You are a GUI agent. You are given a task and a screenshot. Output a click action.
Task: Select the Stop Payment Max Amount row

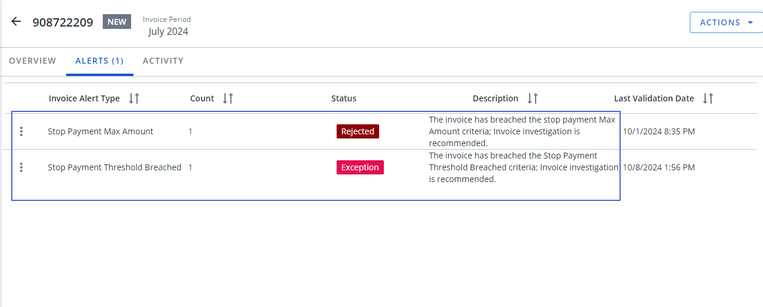[100, 131]
